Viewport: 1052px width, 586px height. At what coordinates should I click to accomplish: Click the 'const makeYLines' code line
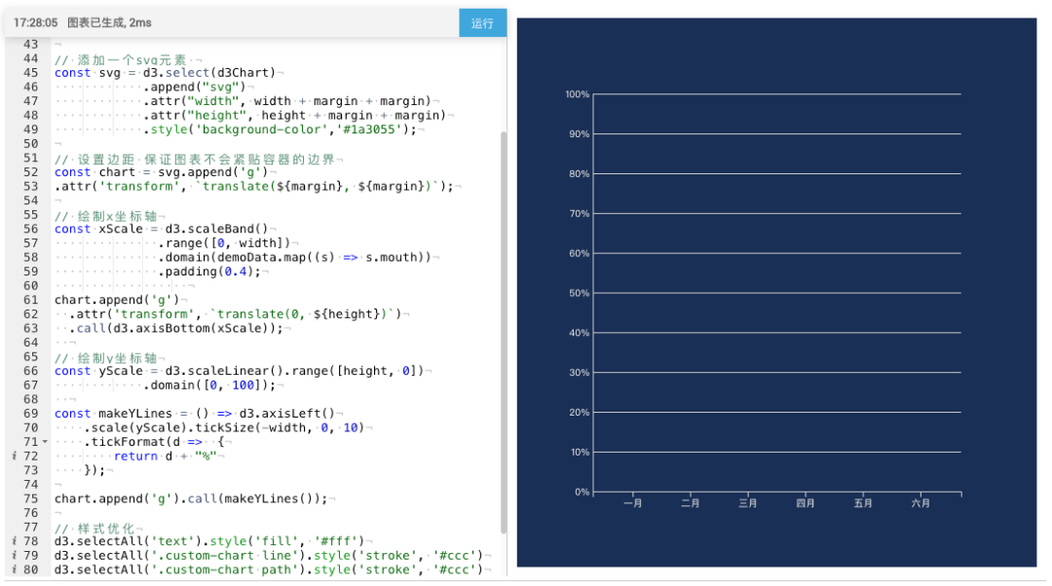click(195, 414)
